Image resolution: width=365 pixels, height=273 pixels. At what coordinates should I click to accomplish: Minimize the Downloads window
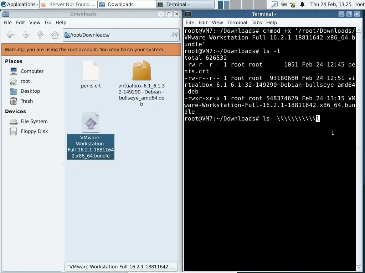click(x=161, y=14)
